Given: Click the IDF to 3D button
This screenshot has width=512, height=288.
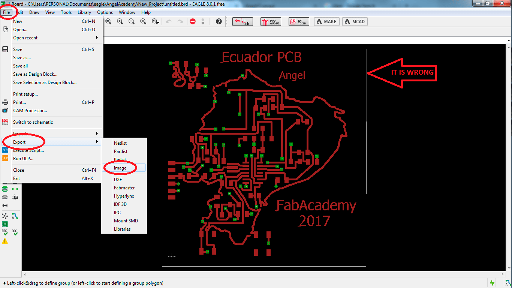Looking at the screenshot, I should [x=299, y=22].
